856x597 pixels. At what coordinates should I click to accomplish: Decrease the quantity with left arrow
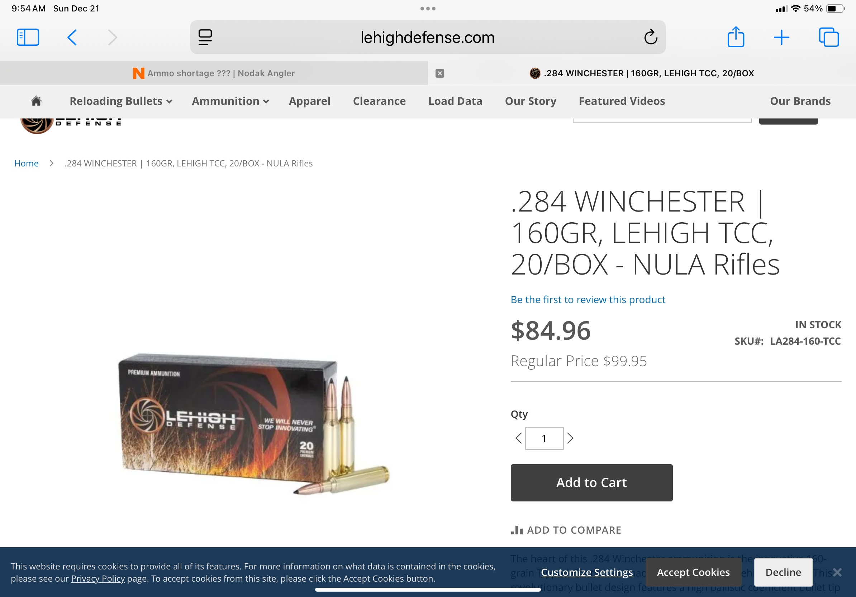click(x=518, y=438)
